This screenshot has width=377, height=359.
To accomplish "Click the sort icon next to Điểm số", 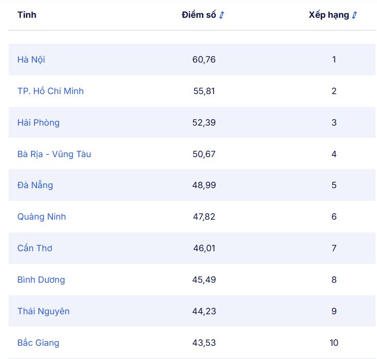I will pyautogui.click(x=222, y=15).
